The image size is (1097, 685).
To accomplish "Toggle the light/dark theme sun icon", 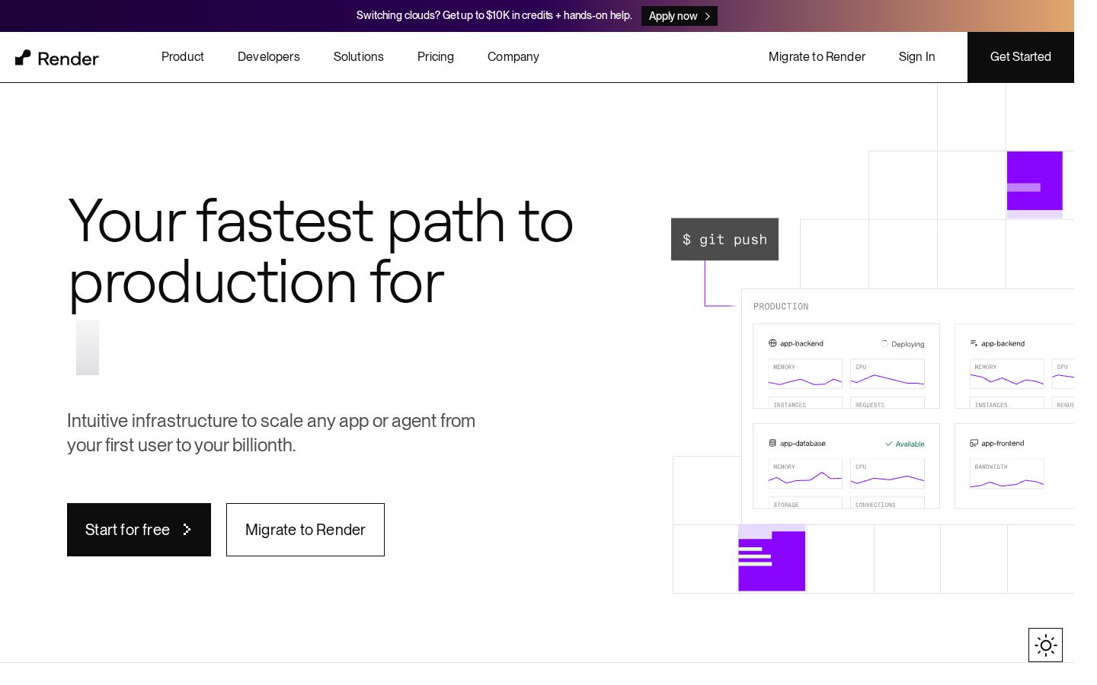I will pyautogui.click(x=1045, y=645).
